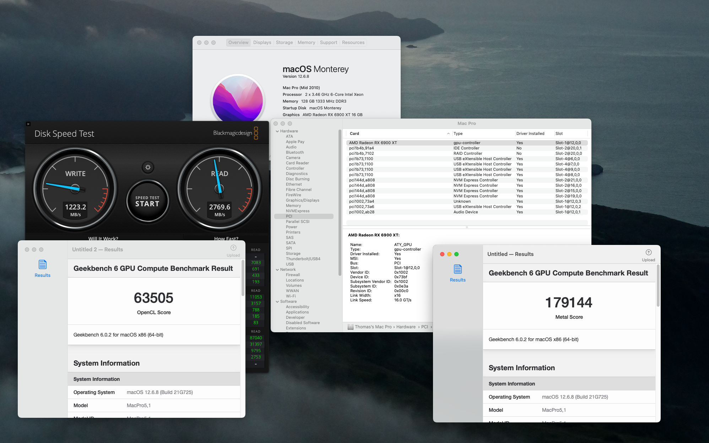This screenshot has width=709, height=443.
Task: Collapse the Software section
Action: pyautogui.click(x=277, y=302)
